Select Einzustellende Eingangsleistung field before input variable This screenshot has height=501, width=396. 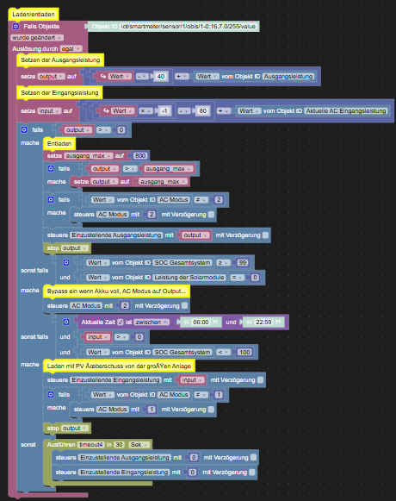click(x=115, y=380)
